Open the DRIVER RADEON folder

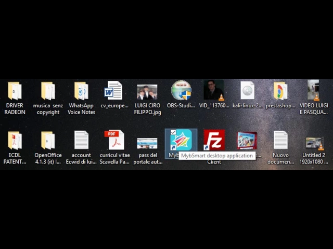(x=15, y=91)
